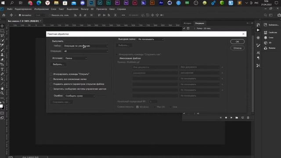Open the more options ellipsis in options bar
Image resolution: width=281 pixels, height=158 pixels.
point(123,15)
